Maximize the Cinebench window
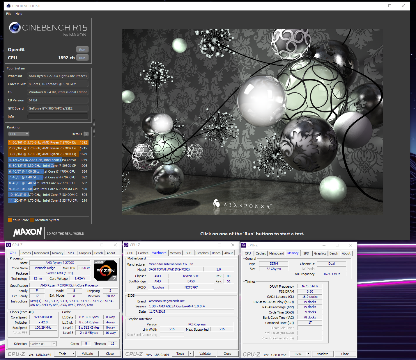This screenshot has width=416, height=360. pos(390,6)
